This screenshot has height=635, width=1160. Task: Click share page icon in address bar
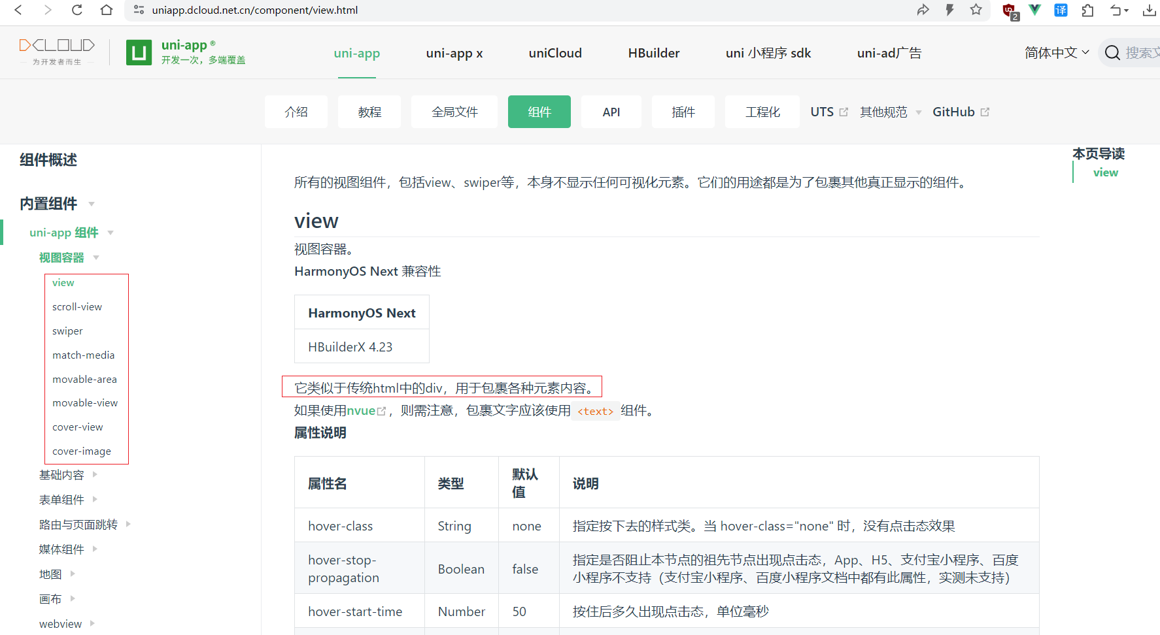point(923,10)
